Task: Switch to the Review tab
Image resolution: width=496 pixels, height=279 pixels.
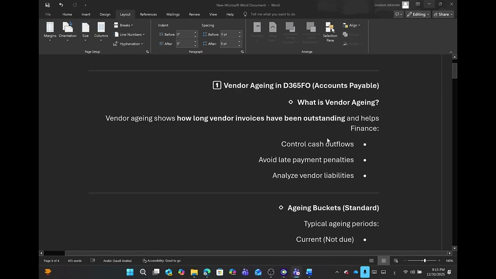Action: 195,14
